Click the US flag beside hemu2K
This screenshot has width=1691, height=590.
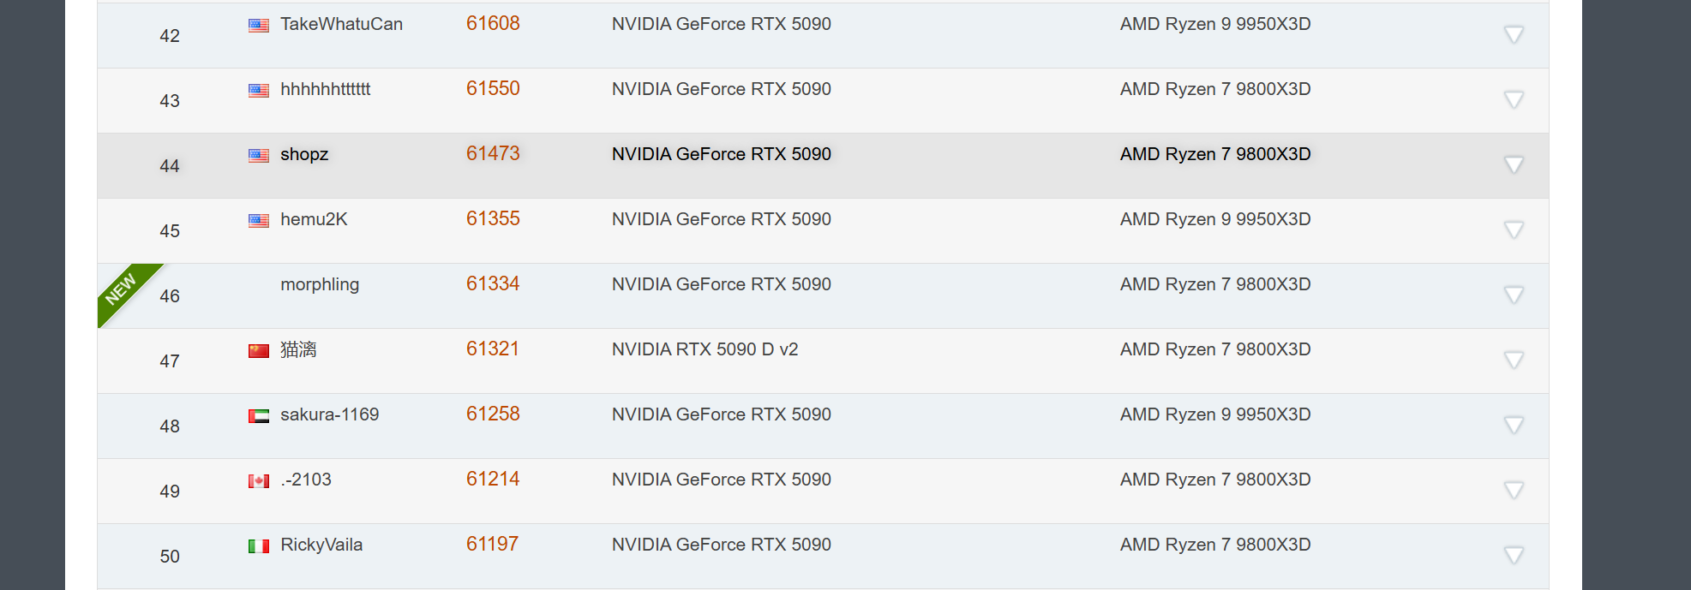(258, 221)
